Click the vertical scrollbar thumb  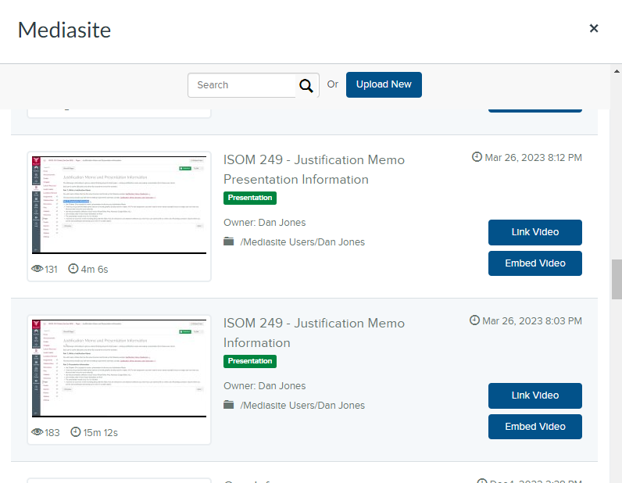[x=617, y=279]
